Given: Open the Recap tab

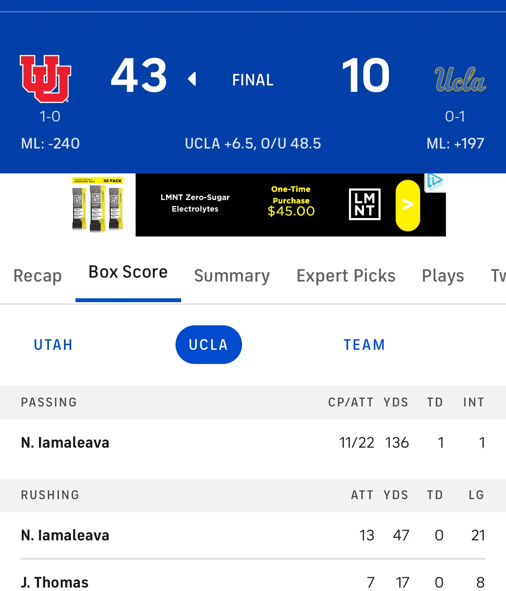Looking at the screenshot, I should coord(38,276).
